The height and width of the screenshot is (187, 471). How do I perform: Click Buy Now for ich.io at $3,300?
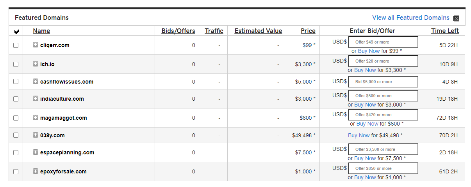(365, 70)
